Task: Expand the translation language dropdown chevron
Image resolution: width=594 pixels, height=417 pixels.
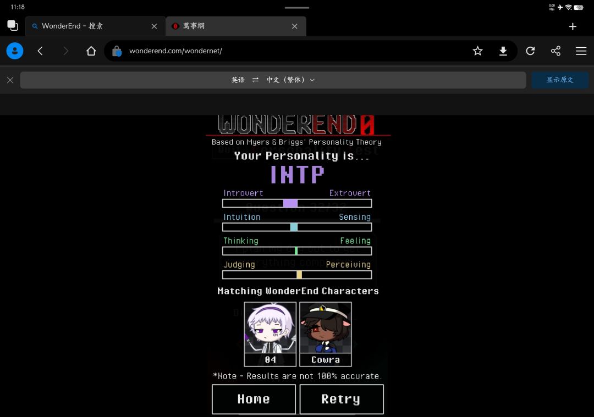Action: (x=312, y=80)
